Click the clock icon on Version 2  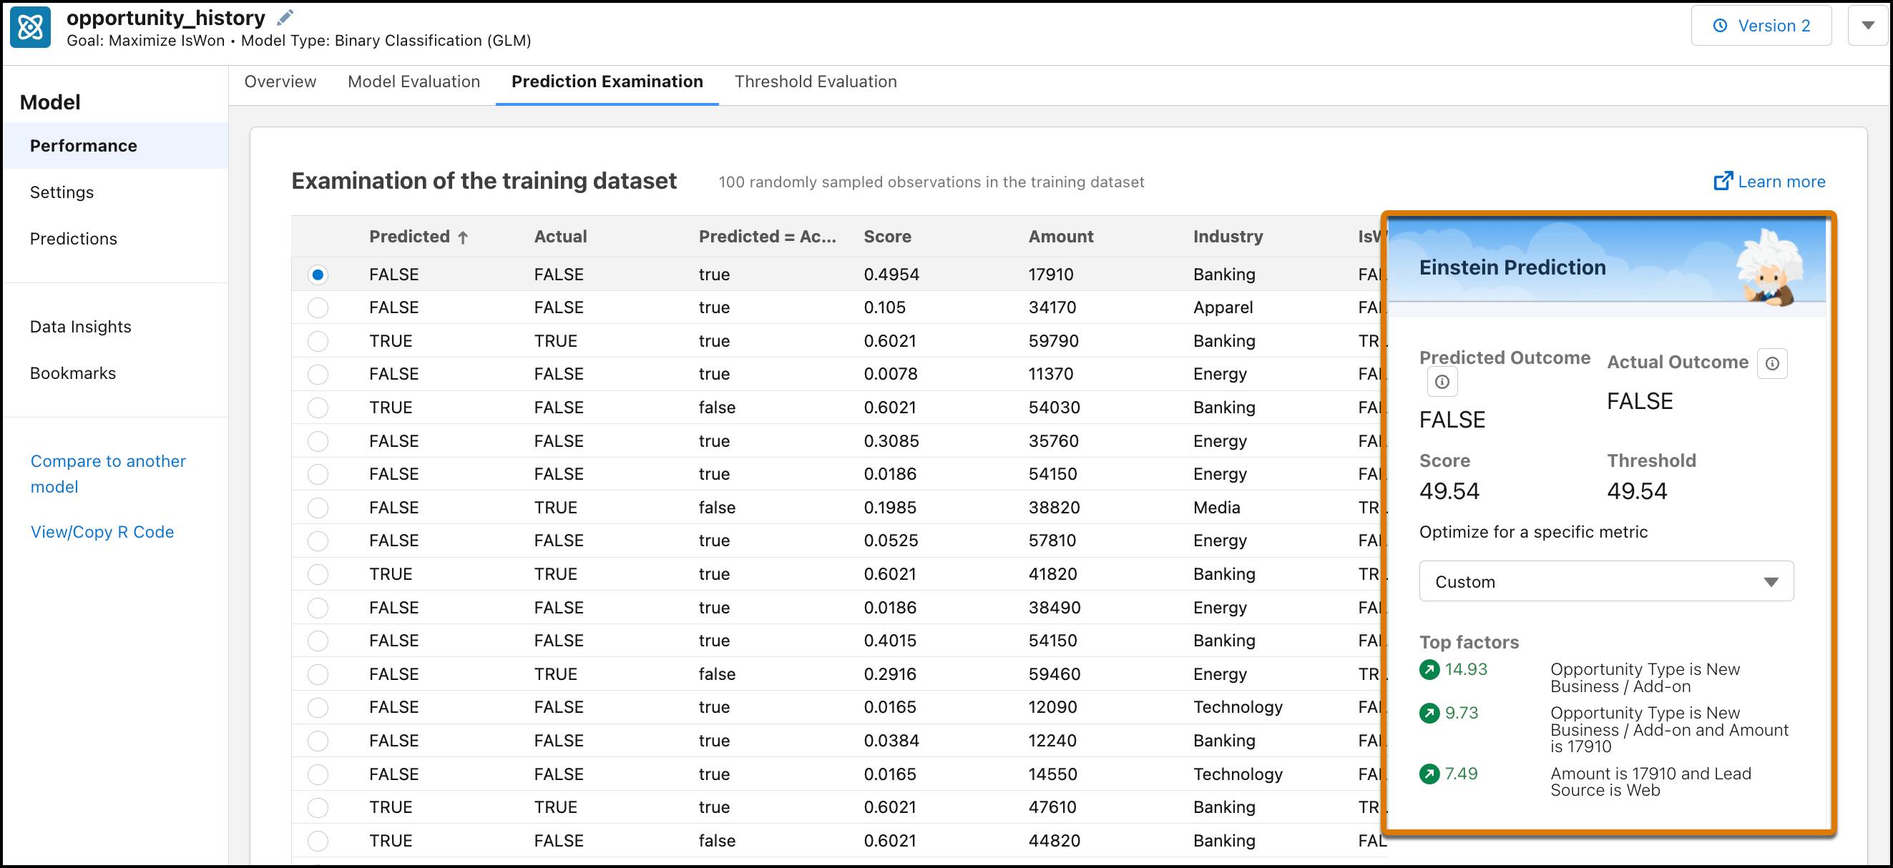[x=1721, y=26]
